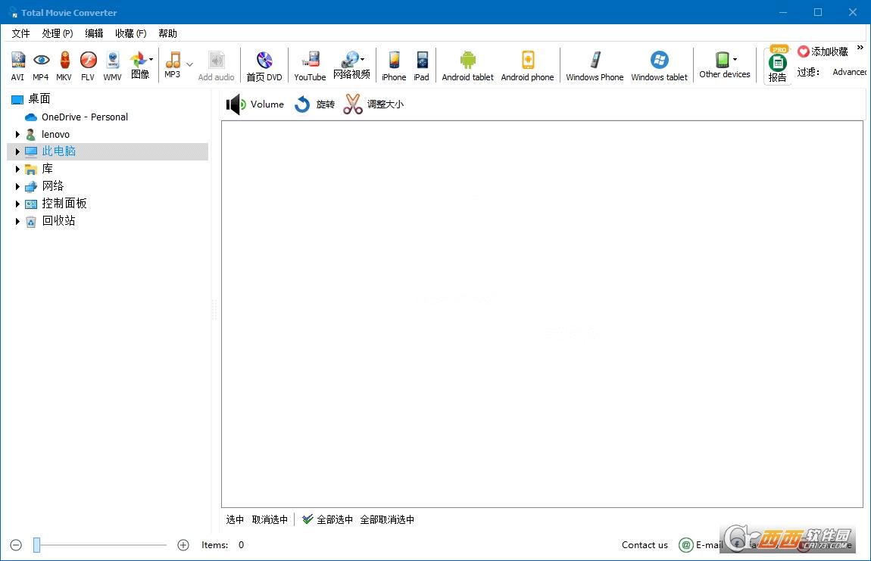
Task: Click the 选中 check button
Action: point(235,519)
